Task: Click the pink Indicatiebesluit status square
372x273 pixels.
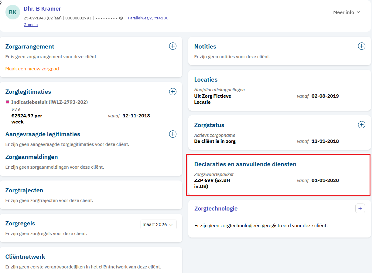Action: point(8,102)
